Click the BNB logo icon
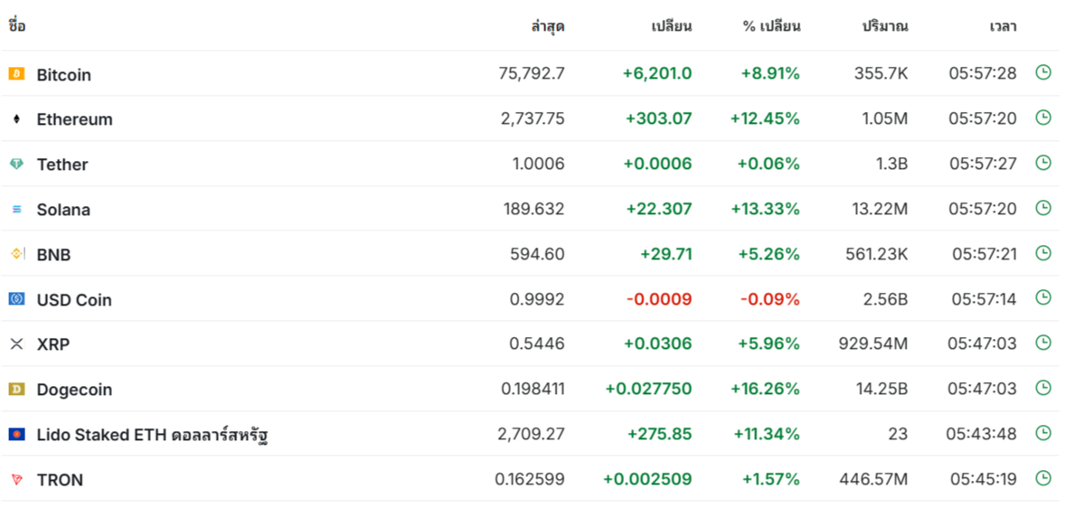This screenshot has width=1066, height=508. pyautogui.click(x=17, y=254)
